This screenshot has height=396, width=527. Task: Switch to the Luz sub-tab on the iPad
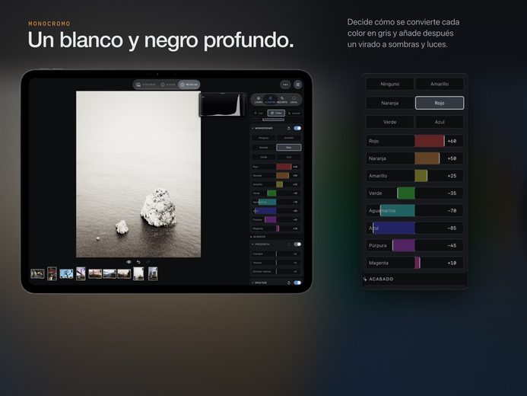259,113
